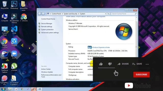
Task: Open Device Manager link
Action: coord(47,24)
